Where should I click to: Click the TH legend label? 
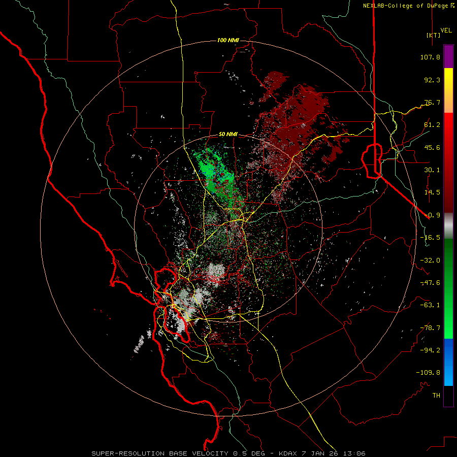click(436, 396)
